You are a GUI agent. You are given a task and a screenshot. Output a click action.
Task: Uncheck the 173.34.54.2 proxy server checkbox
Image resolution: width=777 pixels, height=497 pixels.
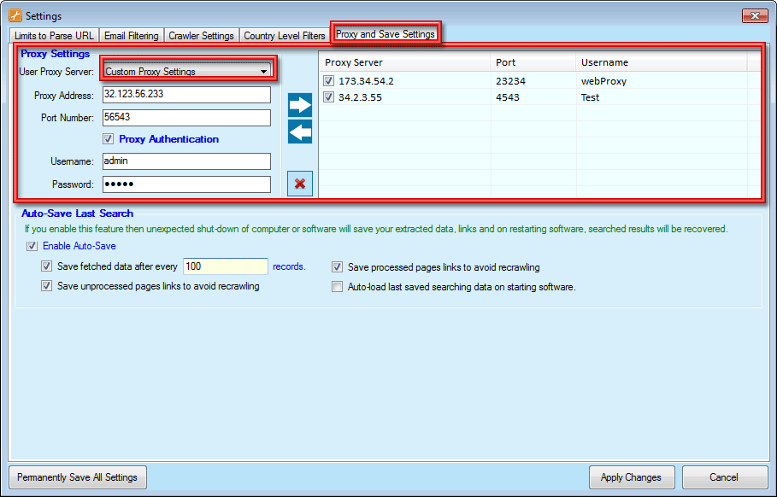tap(329, 81)
